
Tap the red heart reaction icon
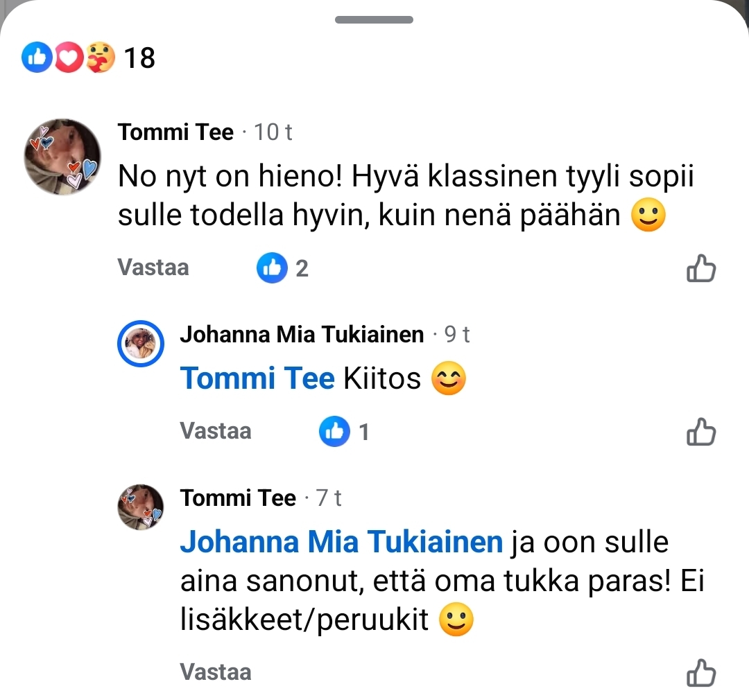68,58
